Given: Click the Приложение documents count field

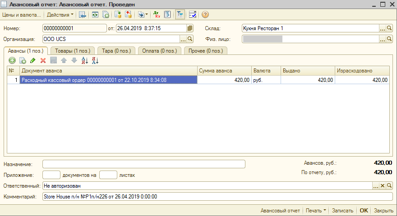Looking at the screenshot, I should (x=51, y=175).
